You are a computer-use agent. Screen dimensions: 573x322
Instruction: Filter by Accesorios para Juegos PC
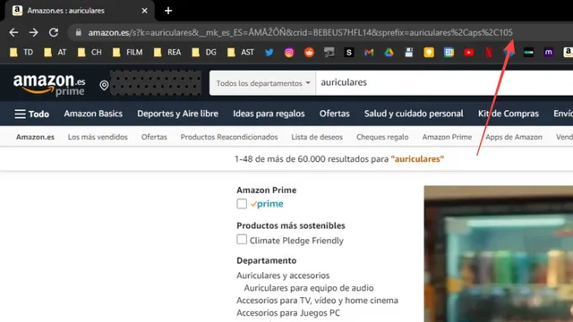288,312
